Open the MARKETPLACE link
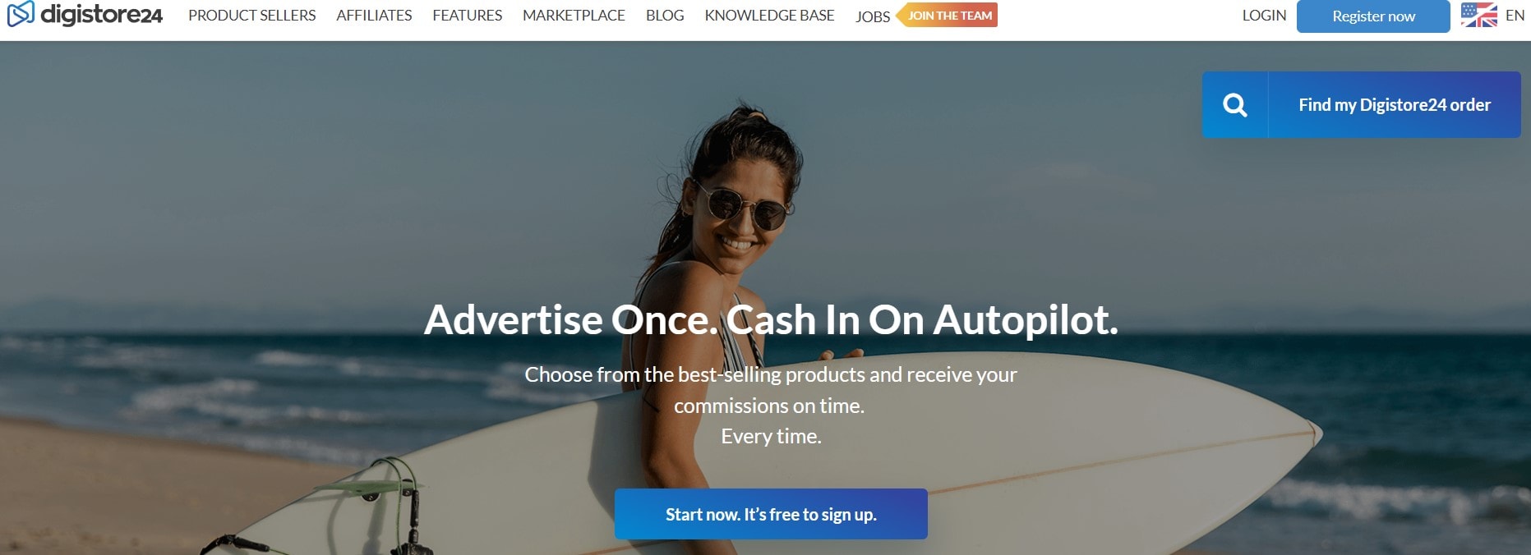Viewport: 1531px width, 555px height. [x=574, y=16]
